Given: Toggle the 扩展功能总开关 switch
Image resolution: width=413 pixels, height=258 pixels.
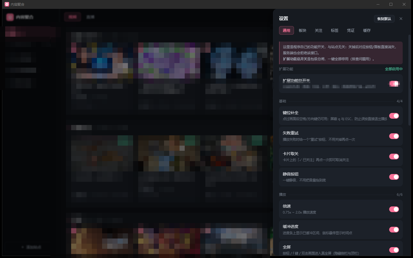Looking at the screenshot, I should 394,84.
